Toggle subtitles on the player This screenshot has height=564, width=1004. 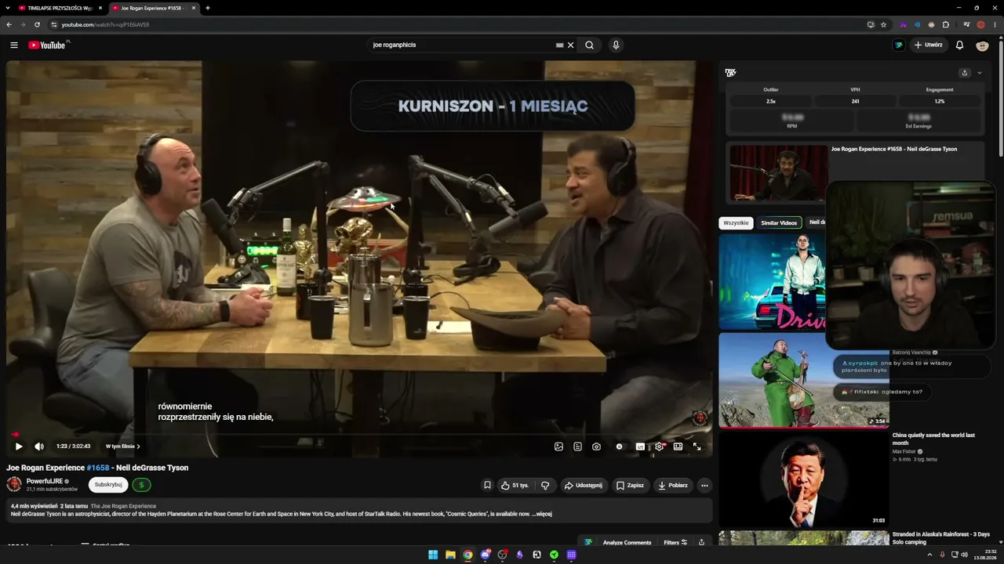640,446
